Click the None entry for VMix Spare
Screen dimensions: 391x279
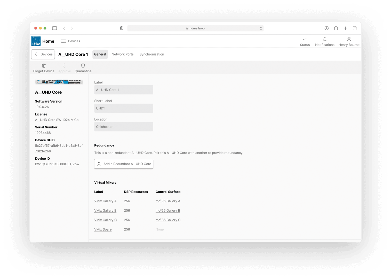pyautogui.click(x=160, y=229)
